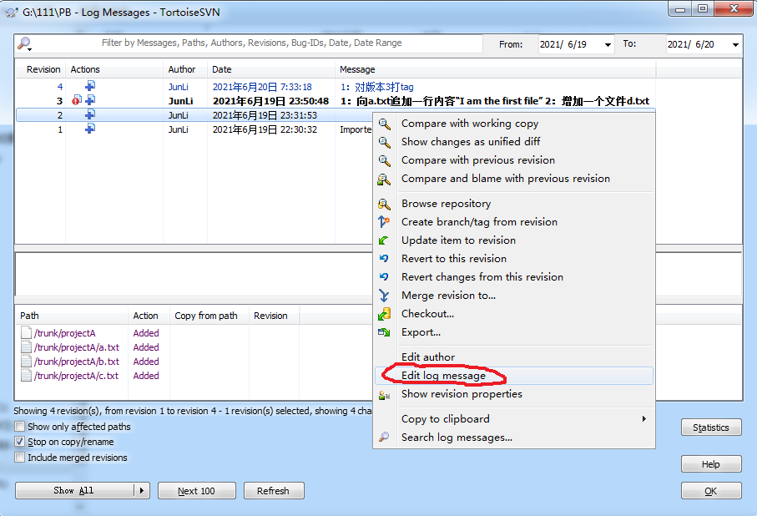
Task: Select path /trunk/projectA/b.txt
Action: (x=77, y=362)
